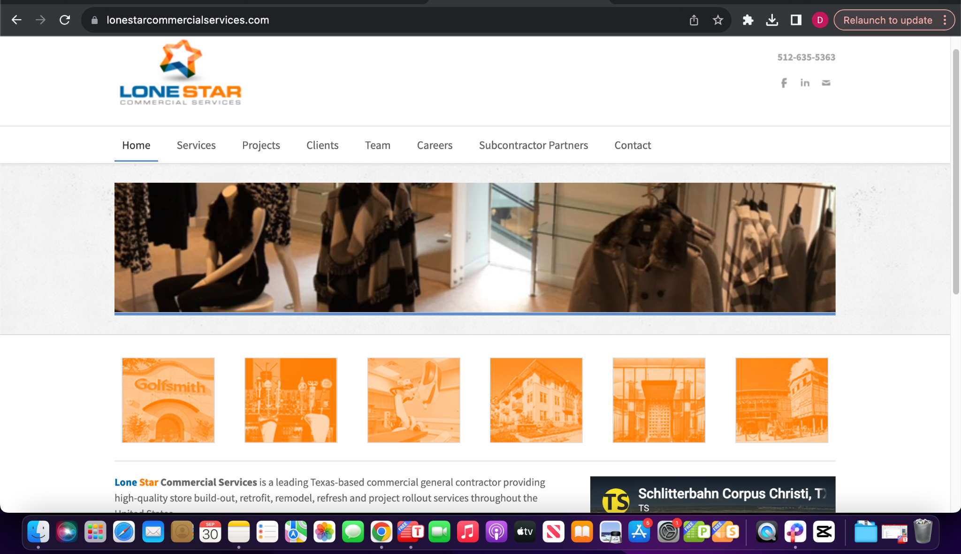Click the share icon in address bar

[694, 20]
